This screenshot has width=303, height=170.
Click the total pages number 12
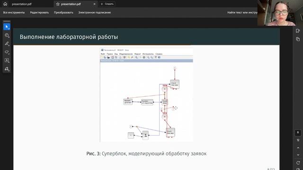coord(298,140)
